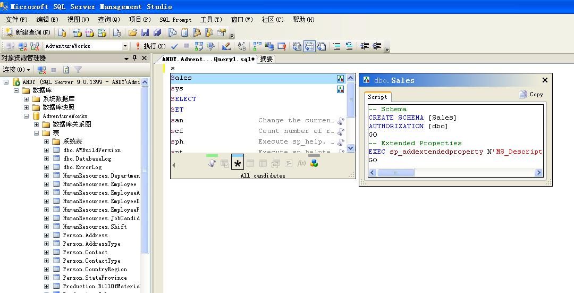The height and width of the screenshot is (293, 574).
Task: Expand the 数据库快照 folder
Action: [27, 107]
